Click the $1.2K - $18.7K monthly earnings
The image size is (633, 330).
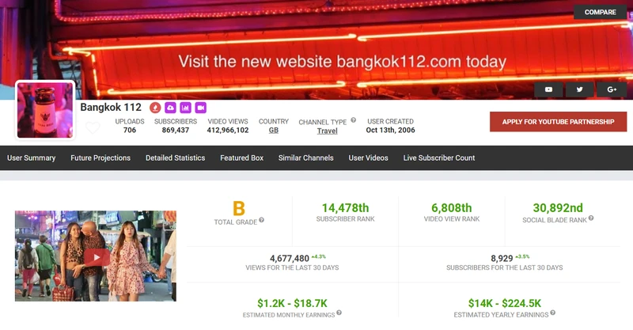click(292, 303)
